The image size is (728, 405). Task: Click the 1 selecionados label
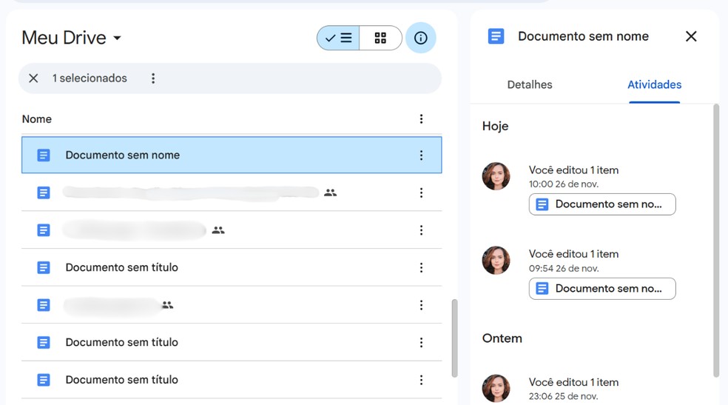(x=89, y=78)
